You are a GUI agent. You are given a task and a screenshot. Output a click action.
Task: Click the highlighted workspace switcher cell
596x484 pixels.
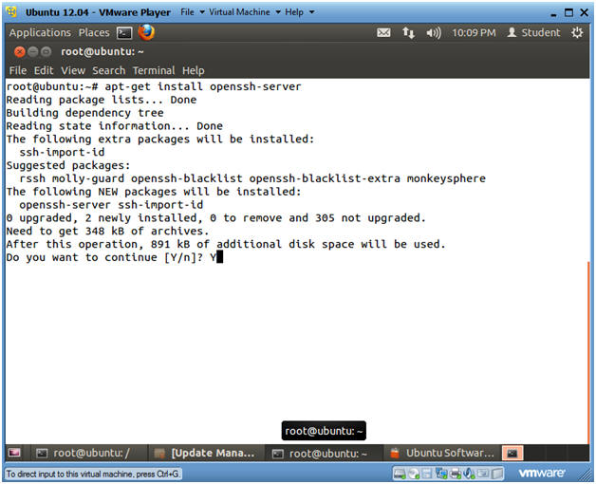point(512,453)
